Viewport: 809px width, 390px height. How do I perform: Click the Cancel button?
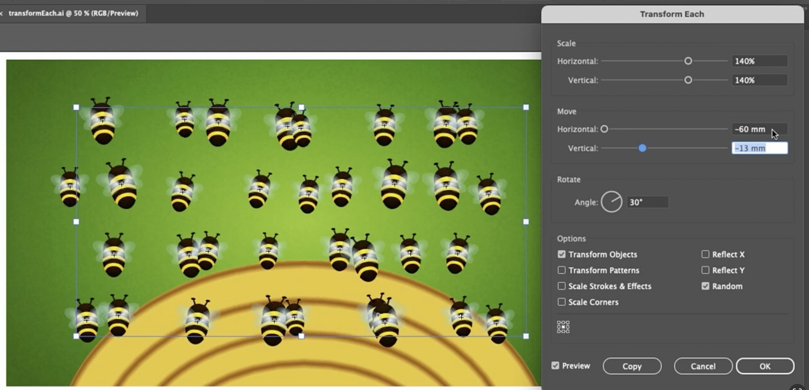(703, 366)
